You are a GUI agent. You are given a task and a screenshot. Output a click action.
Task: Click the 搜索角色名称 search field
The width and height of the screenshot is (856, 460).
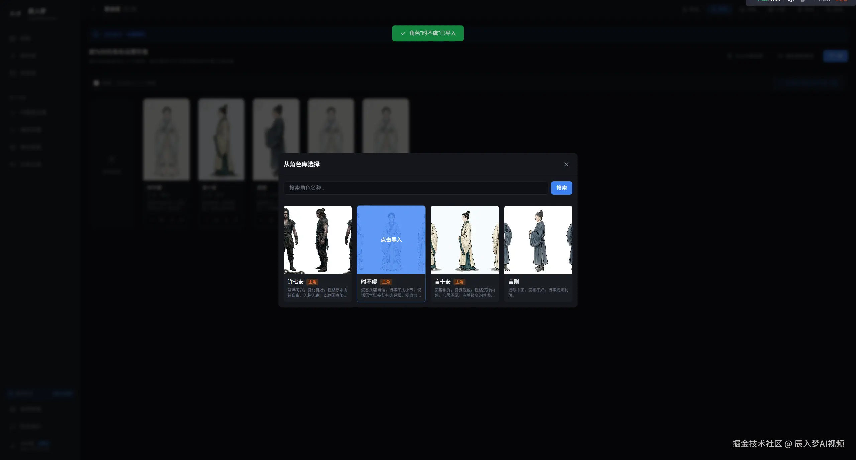click(x=415, y=188)
